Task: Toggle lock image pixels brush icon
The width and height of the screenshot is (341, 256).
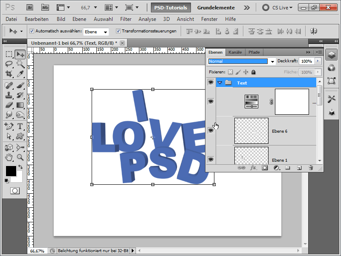Action: point(238,72)
